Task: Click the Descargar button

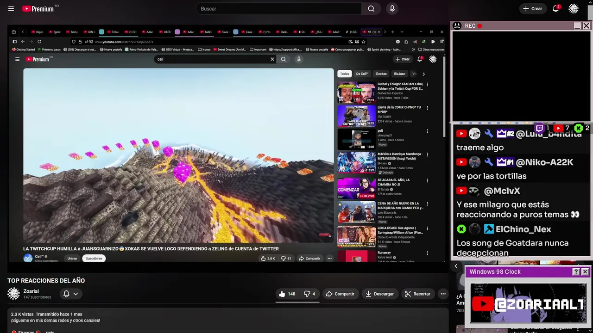Action: click(x=379, y=294)
